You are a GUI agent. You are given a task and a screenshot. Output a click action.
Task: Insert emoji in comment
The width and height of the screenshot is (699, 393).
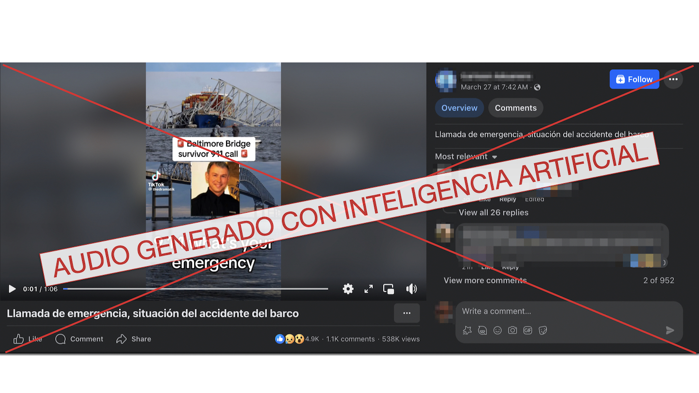(497, 331)
